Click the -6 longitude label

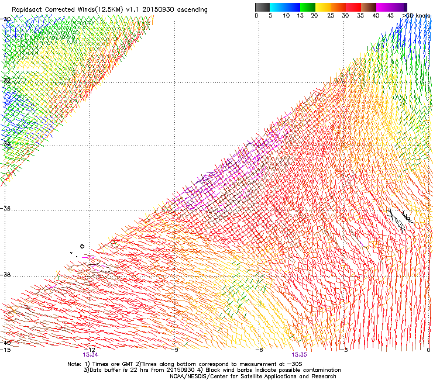(259, 350)
